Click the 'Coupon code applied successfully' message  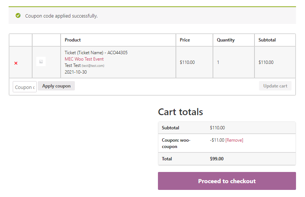tap(61, 16)
